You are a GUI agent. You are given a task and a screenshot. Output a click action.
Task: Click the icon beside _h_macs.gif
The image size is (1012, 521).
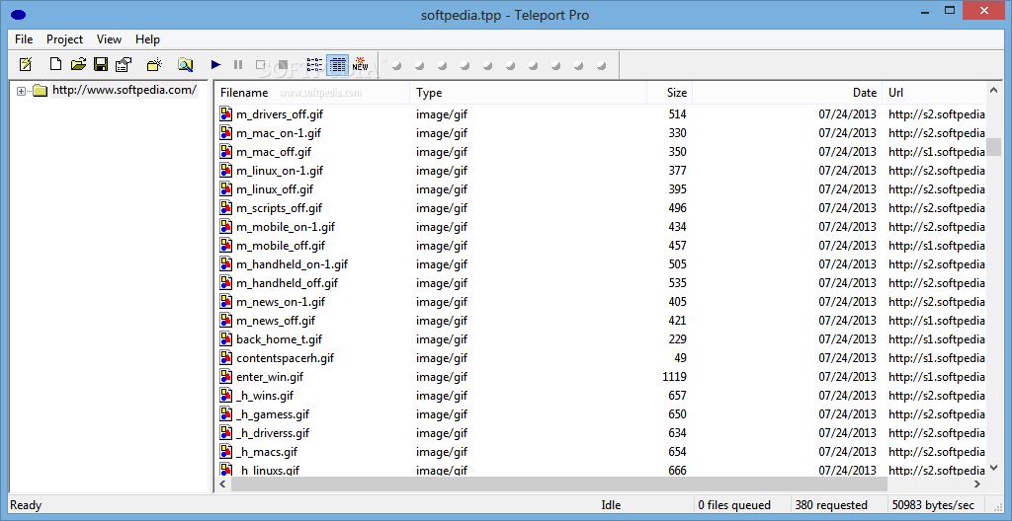point(225,451)
